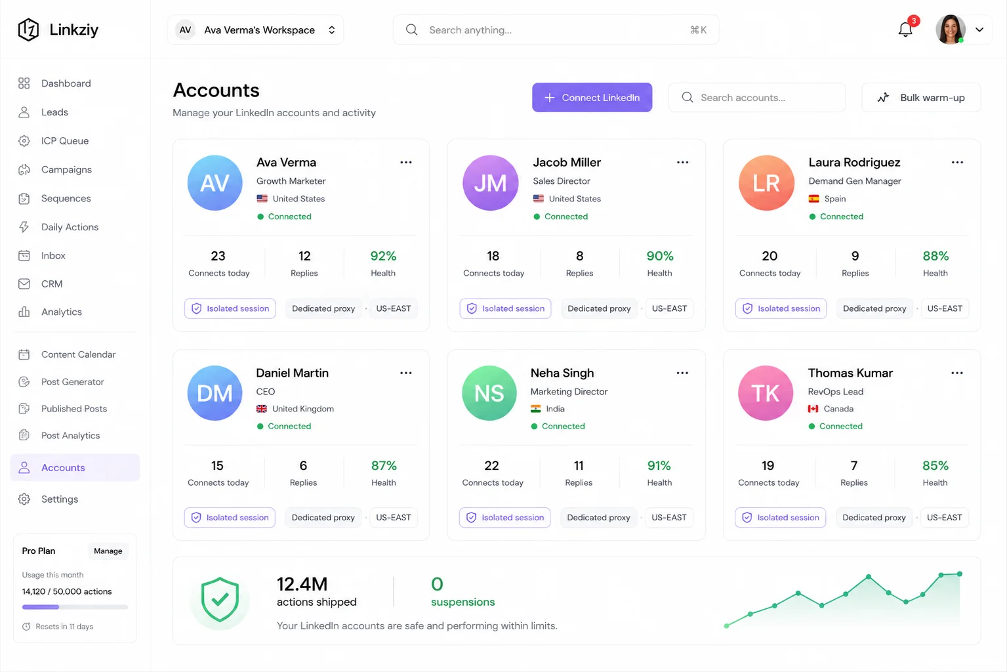Open more options for Jacob Miller card

pyautogui.click(x=683, y=162)
